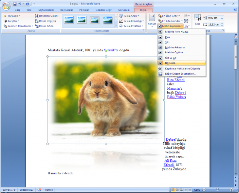Switch to Görünüm tab
Viewport: 239px width, 193px height.
pos(124,10)
